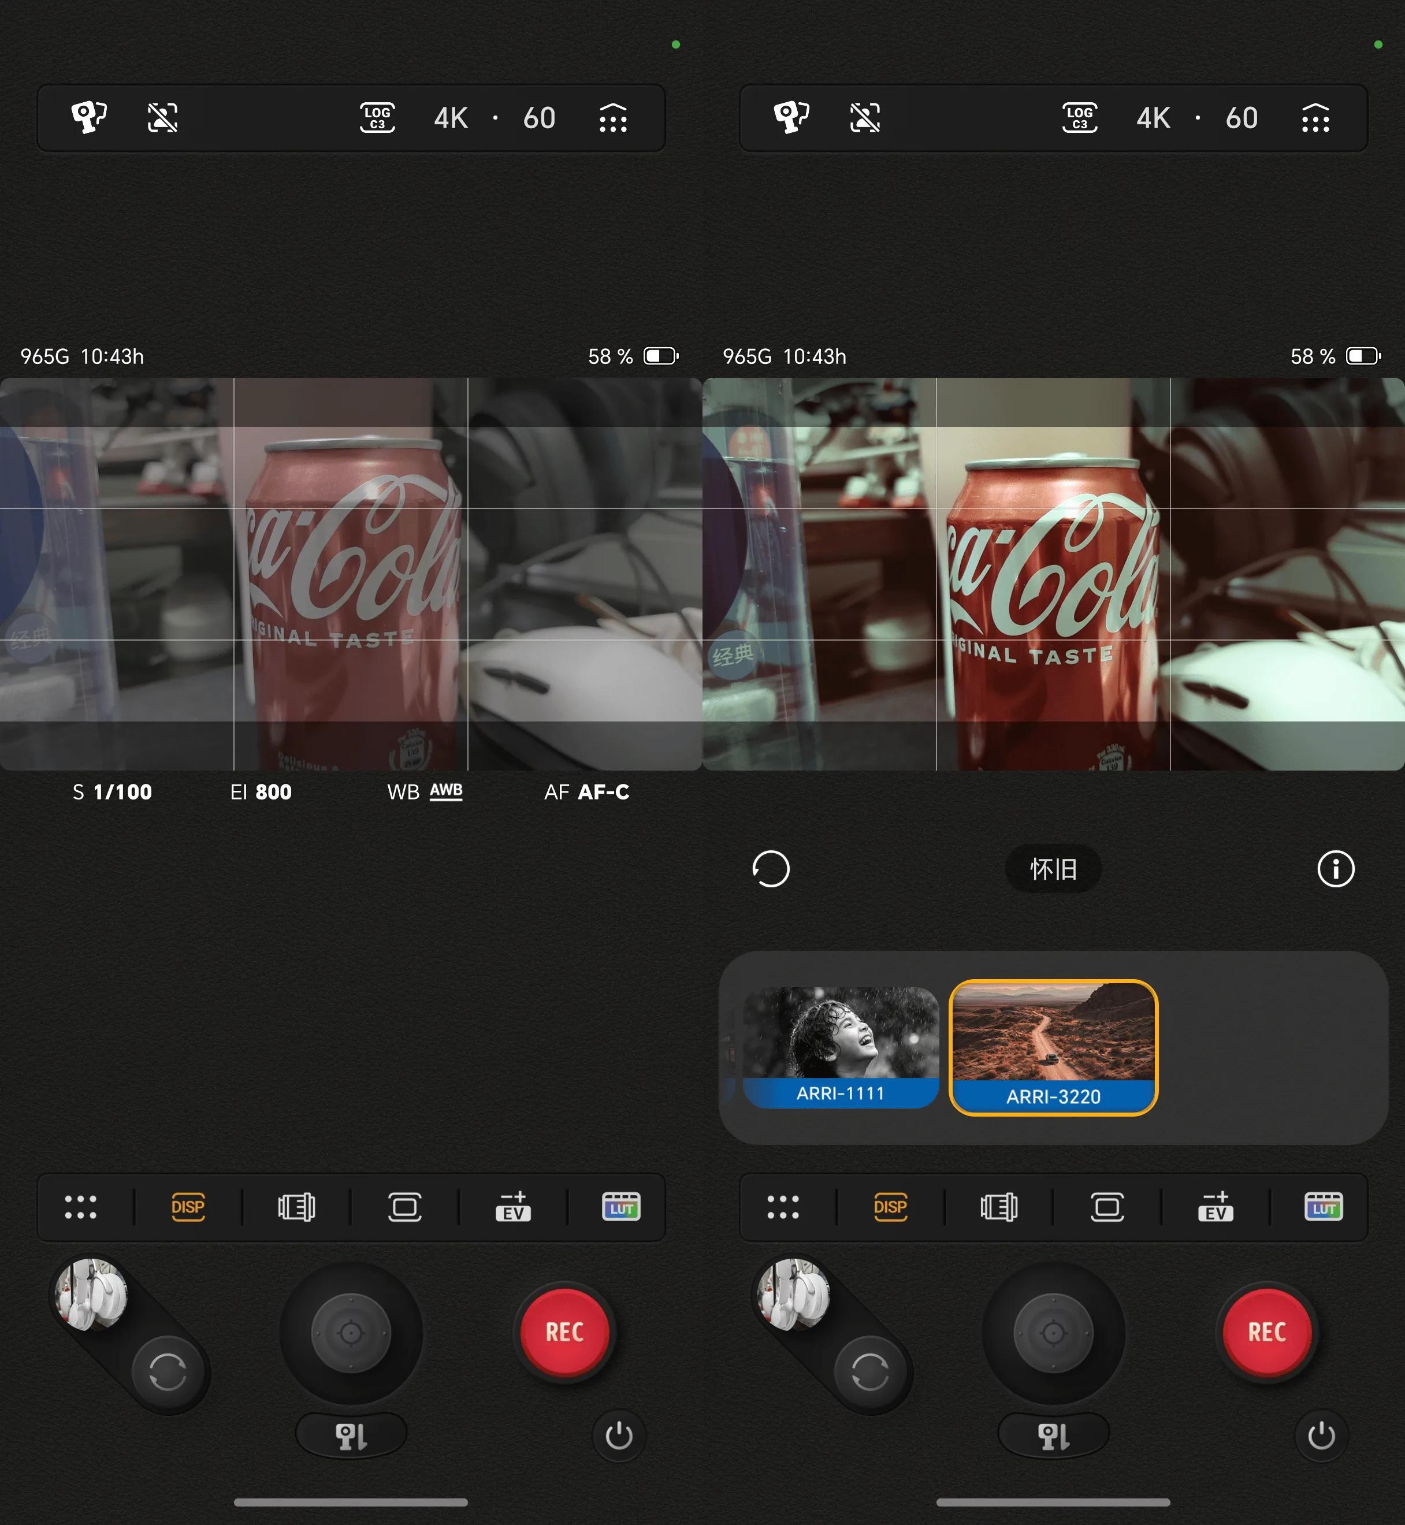Close LUT panel via right LUT icon
Viewport: 1405px width, 1525px height.
point(1324,1207)
